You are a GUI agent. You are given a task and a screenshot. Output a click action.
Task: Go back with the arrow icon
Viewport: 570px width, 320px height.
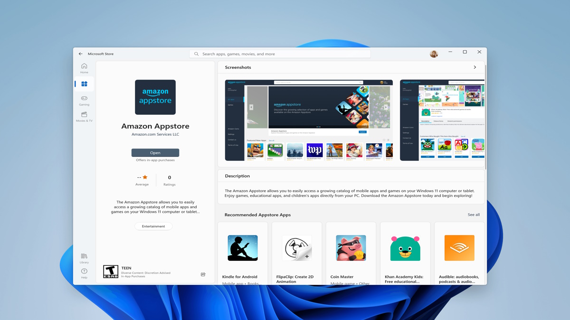81,54
